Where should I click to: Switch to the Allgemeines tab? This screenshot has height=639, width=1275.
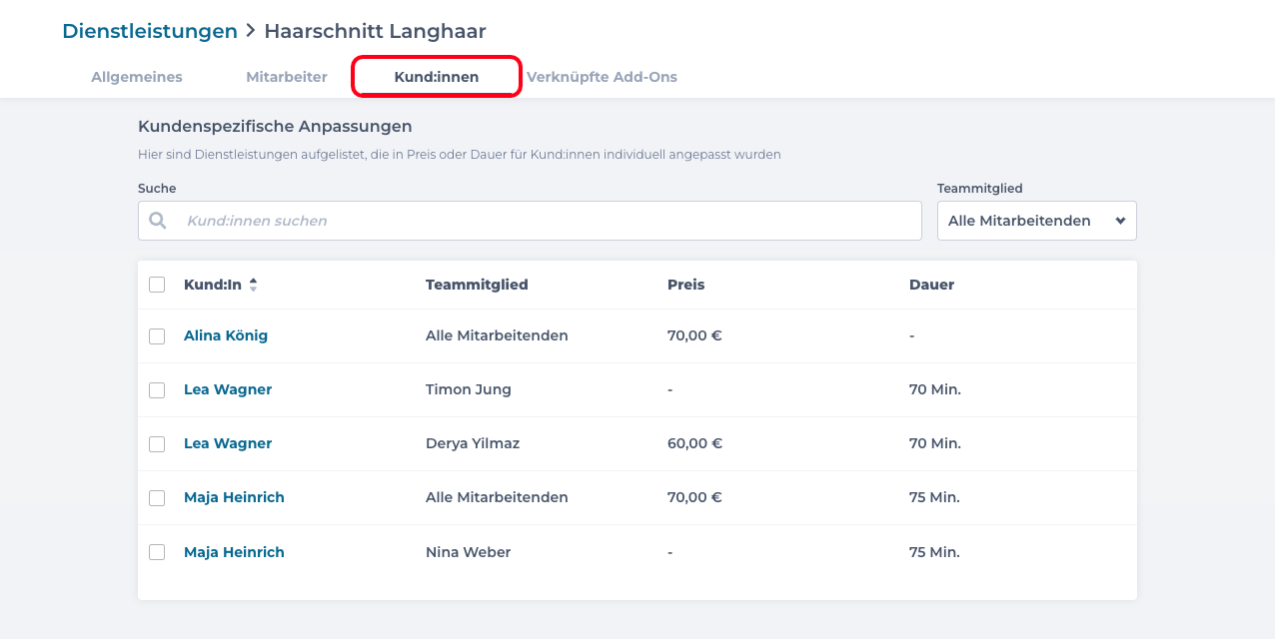point(136,76)
